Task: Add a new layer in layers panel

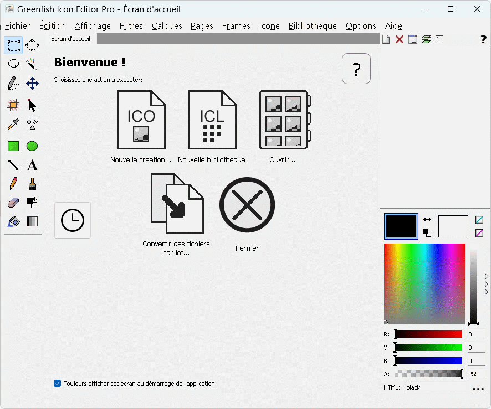Action: click(x=386, y=39)
